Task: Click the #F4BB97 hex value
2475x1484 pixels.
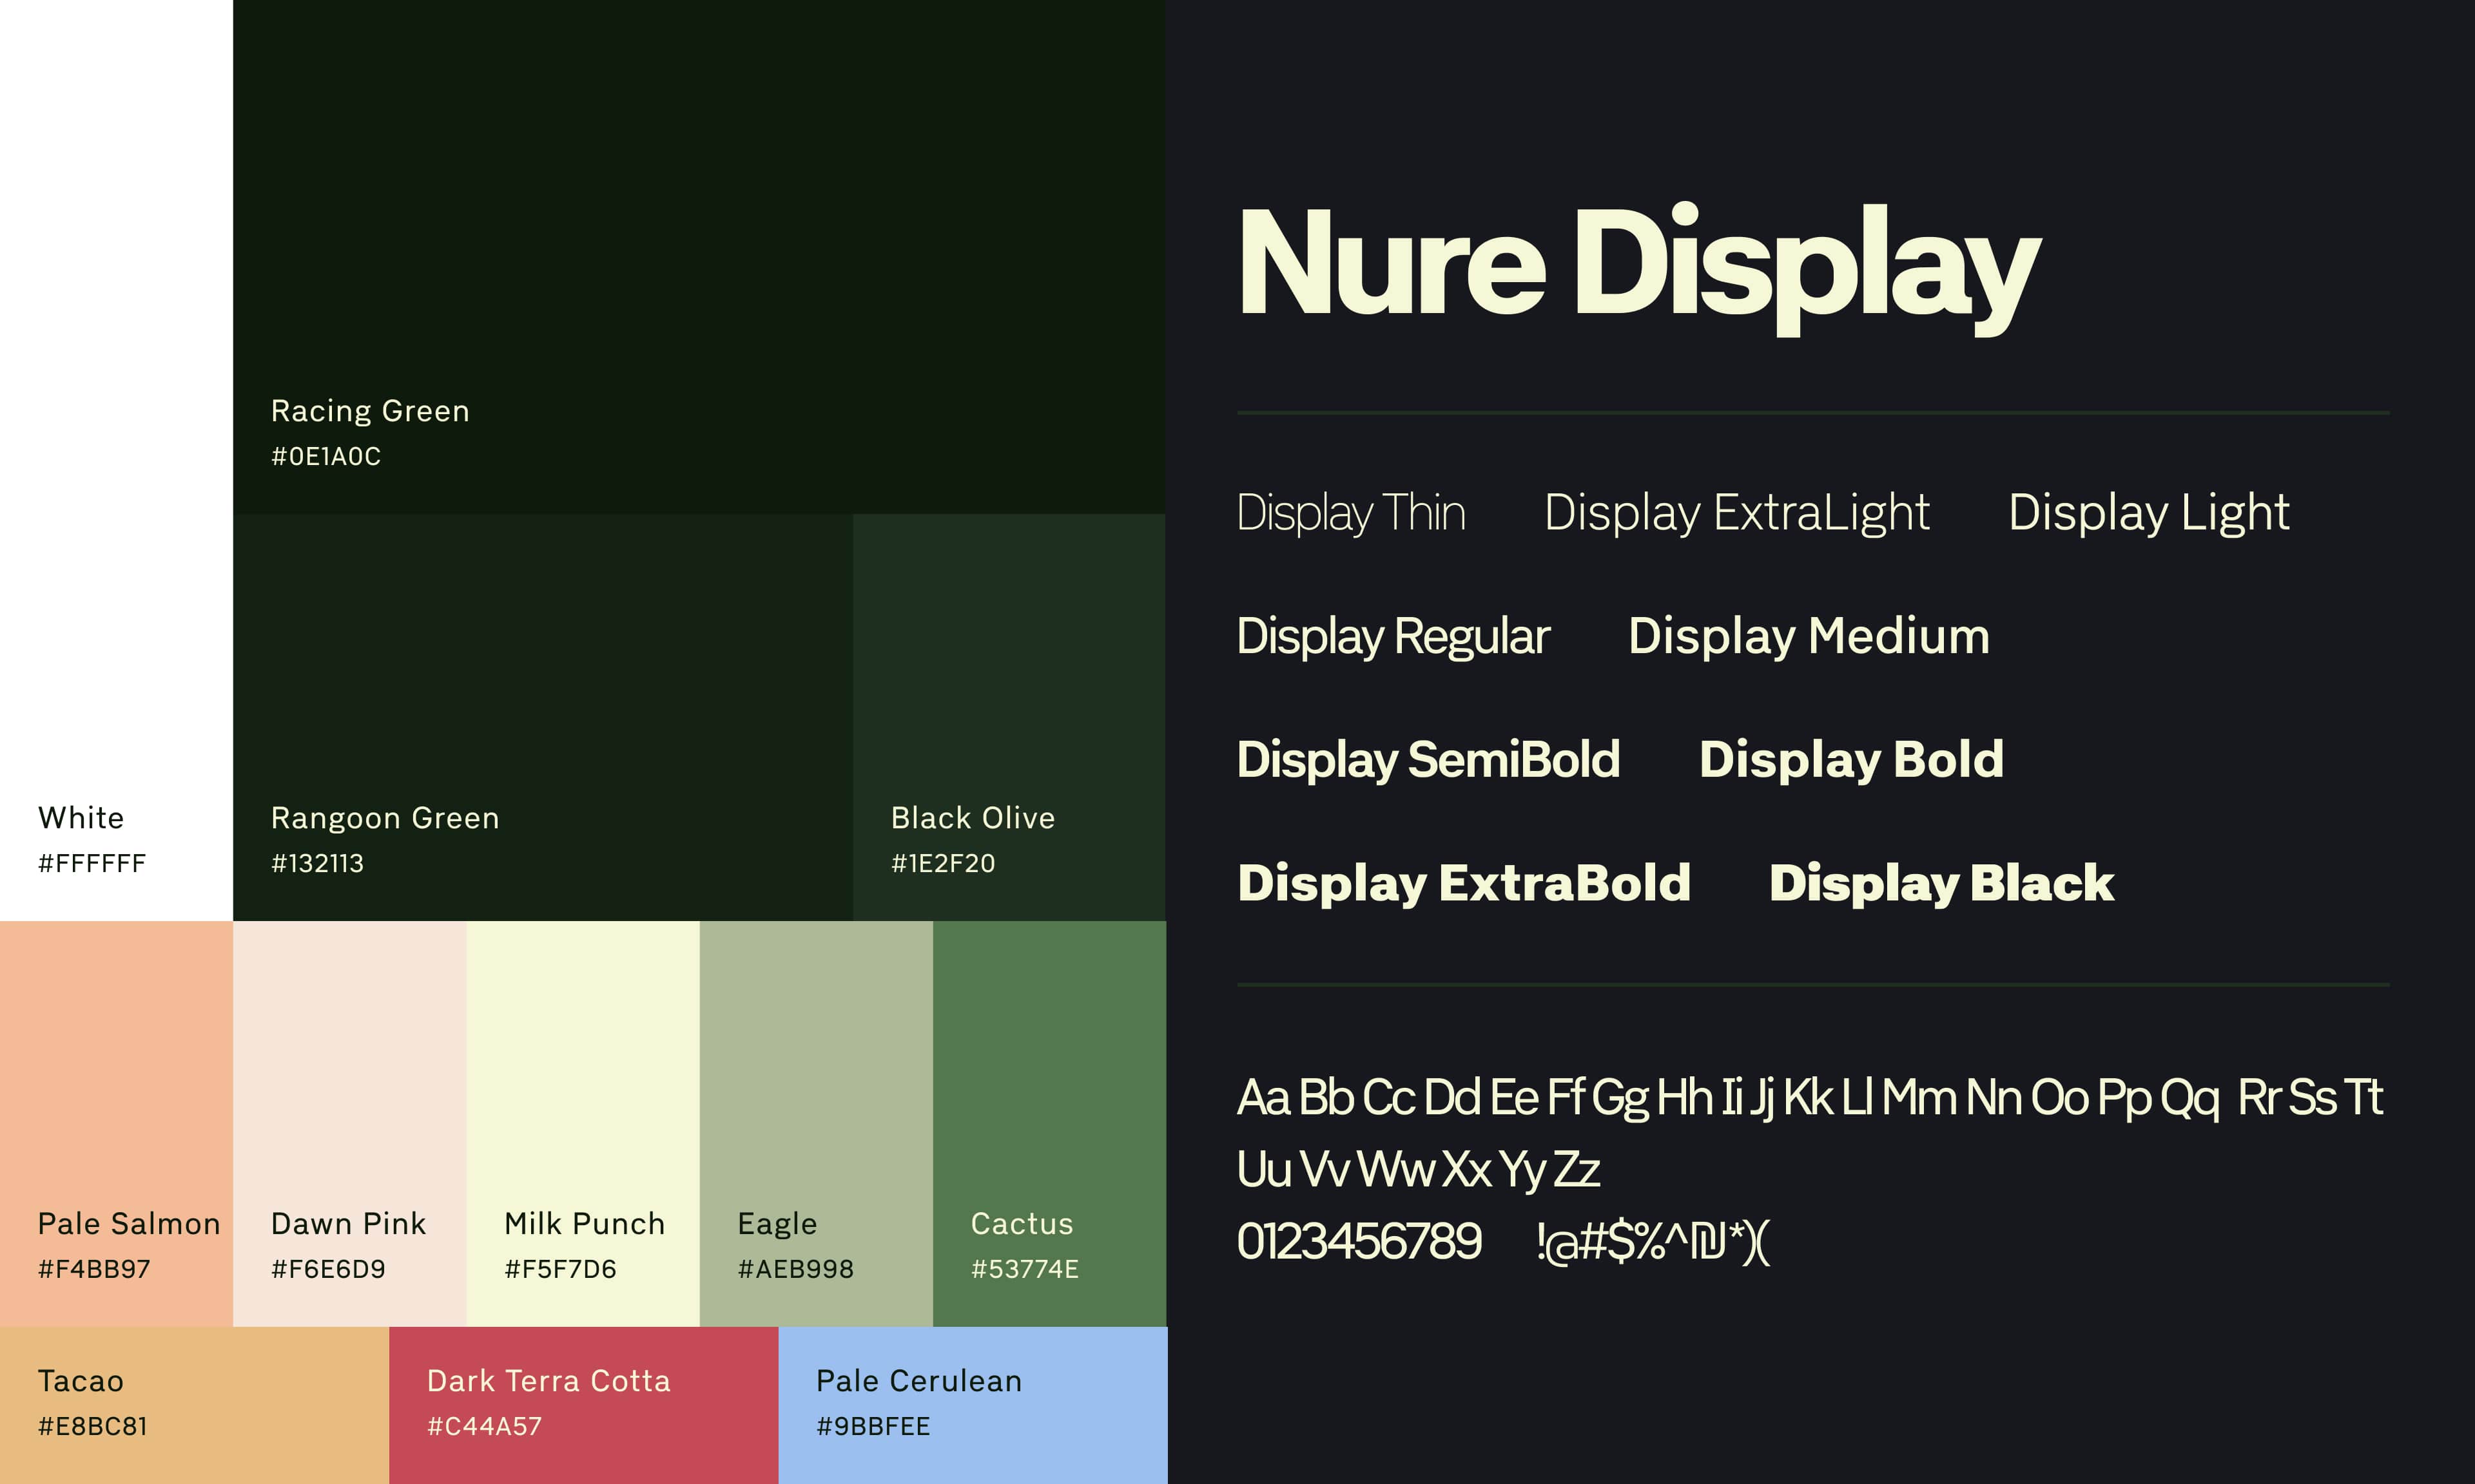Action: [x=94, y=1270]
